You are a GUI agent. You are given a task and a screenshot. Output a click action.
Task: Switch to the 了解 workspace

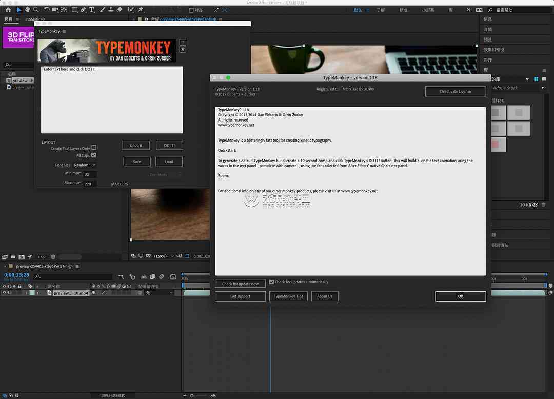[x=381, y=10]
